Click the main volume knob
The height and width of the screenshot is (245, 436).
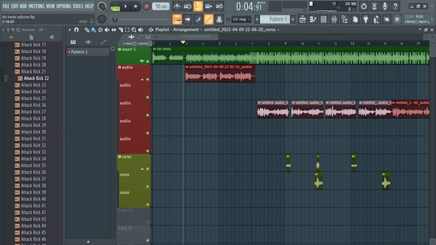[x=102, y=6]
